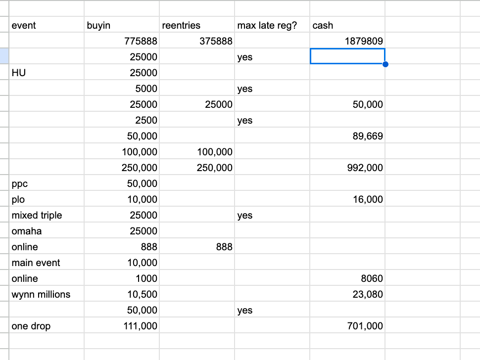
Task: Select the 'omaha' event cell
Action: [47, 230]
